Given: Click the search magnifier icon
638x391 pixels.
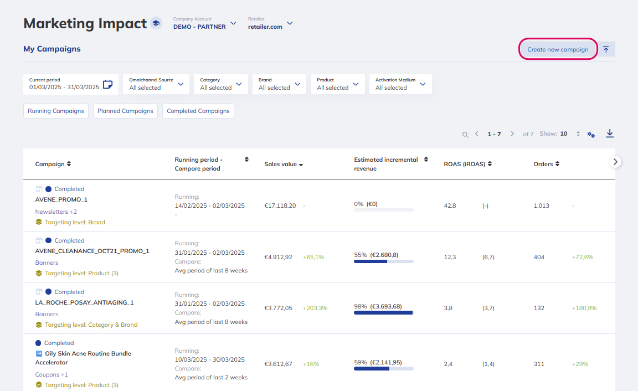Looking at the screenshot, I should tap(465, 135).
